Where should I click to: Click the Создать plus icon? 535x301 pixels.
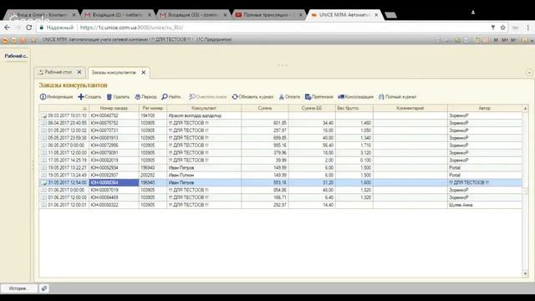81,97
